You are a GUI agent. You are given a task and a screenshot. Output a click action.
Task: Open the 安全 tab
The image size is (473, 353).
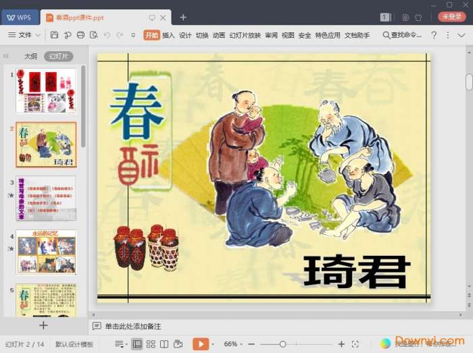[x=305, y=35]
